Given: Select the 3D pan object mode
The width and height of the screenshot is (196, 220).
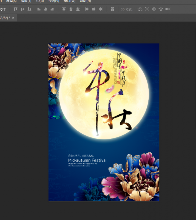Looking at the screenshot, I should 154,9.
